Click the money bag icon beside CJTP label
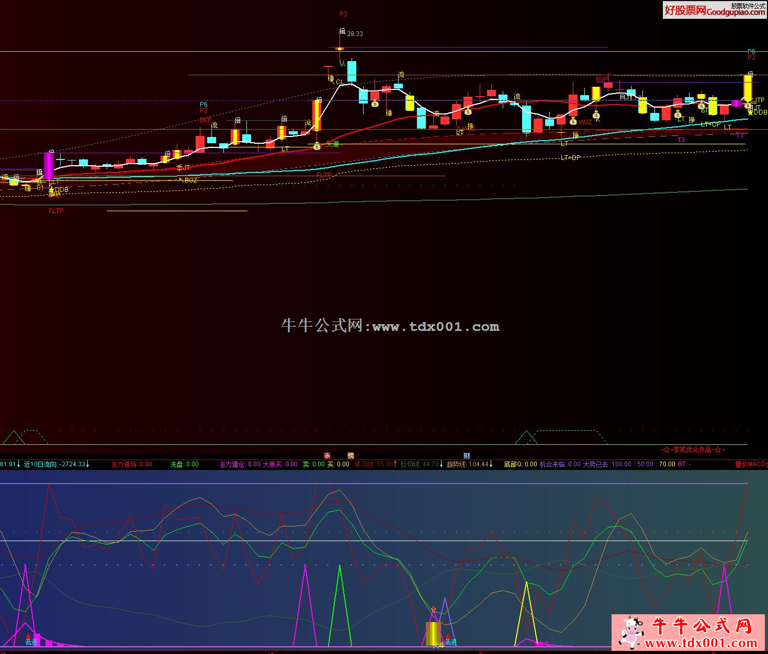 749,105
